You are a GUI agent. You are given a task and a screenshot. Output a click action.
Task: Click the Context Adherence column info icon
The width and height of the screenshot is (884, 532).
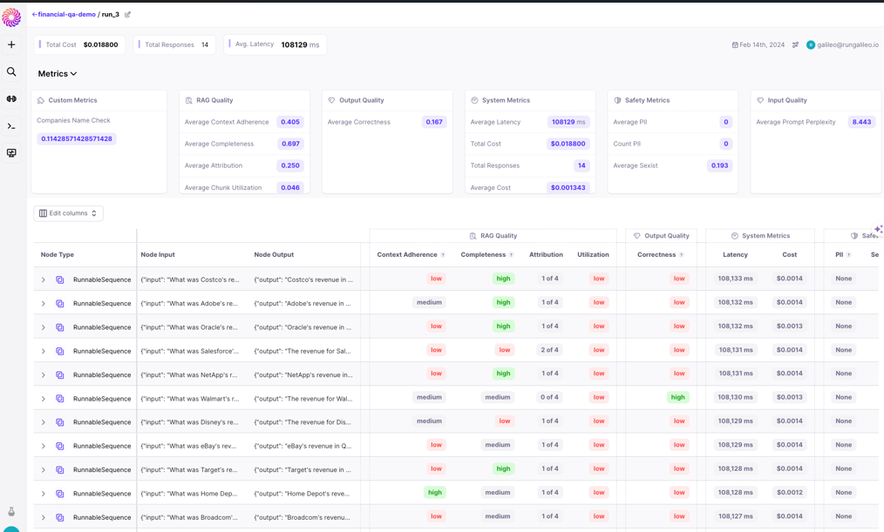click(x=443, y=255)
